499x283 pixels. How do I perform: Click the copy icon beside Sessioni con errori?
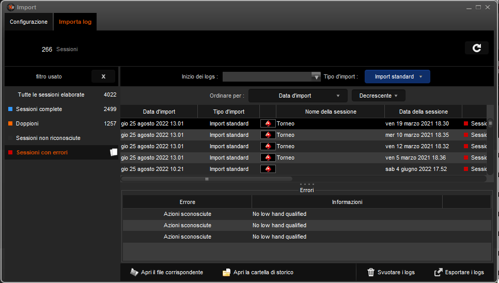pyautogui.click(x=114, y=152)
